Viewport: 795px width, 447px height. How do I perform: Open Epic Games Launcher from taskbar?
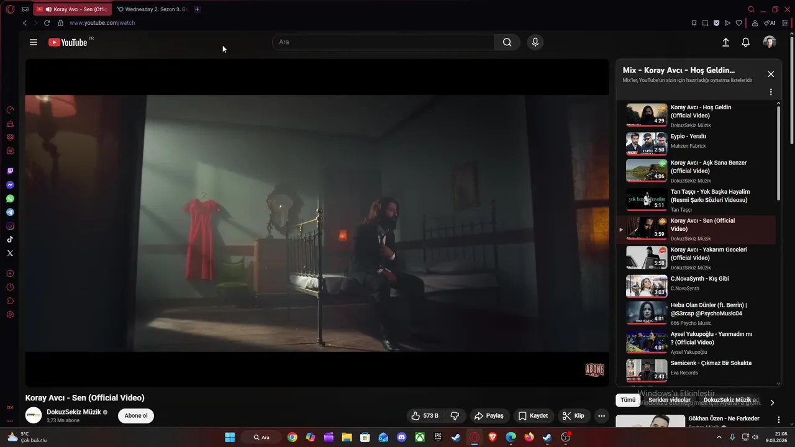pos(438,437)
